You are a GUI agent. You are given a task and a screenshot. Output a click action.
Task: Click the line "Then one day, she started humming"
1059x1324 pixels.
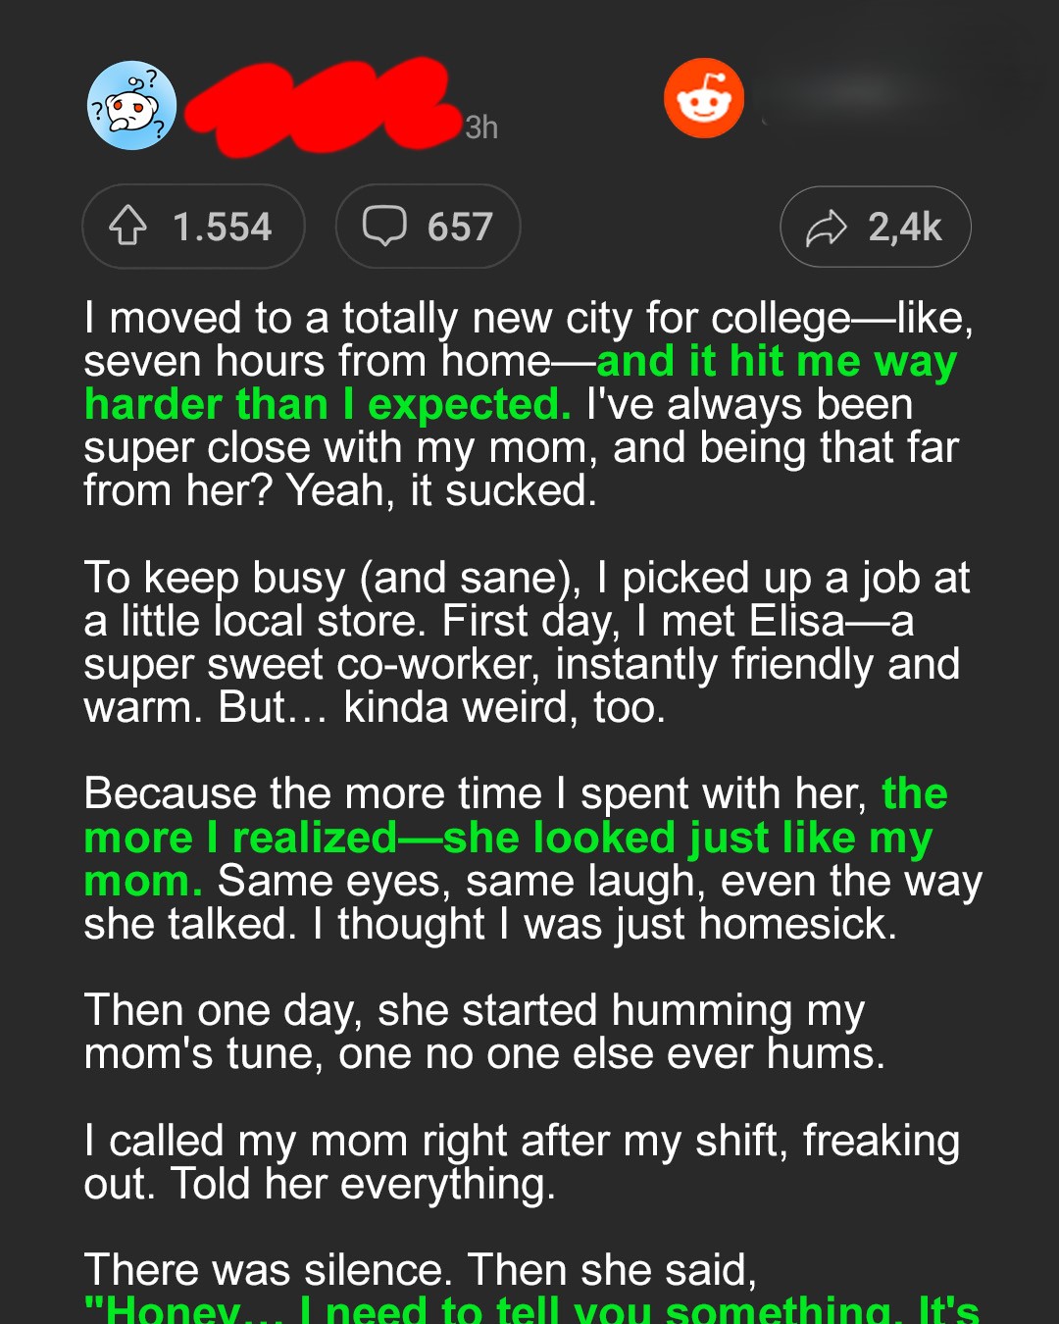click(x=475, y=1011)
